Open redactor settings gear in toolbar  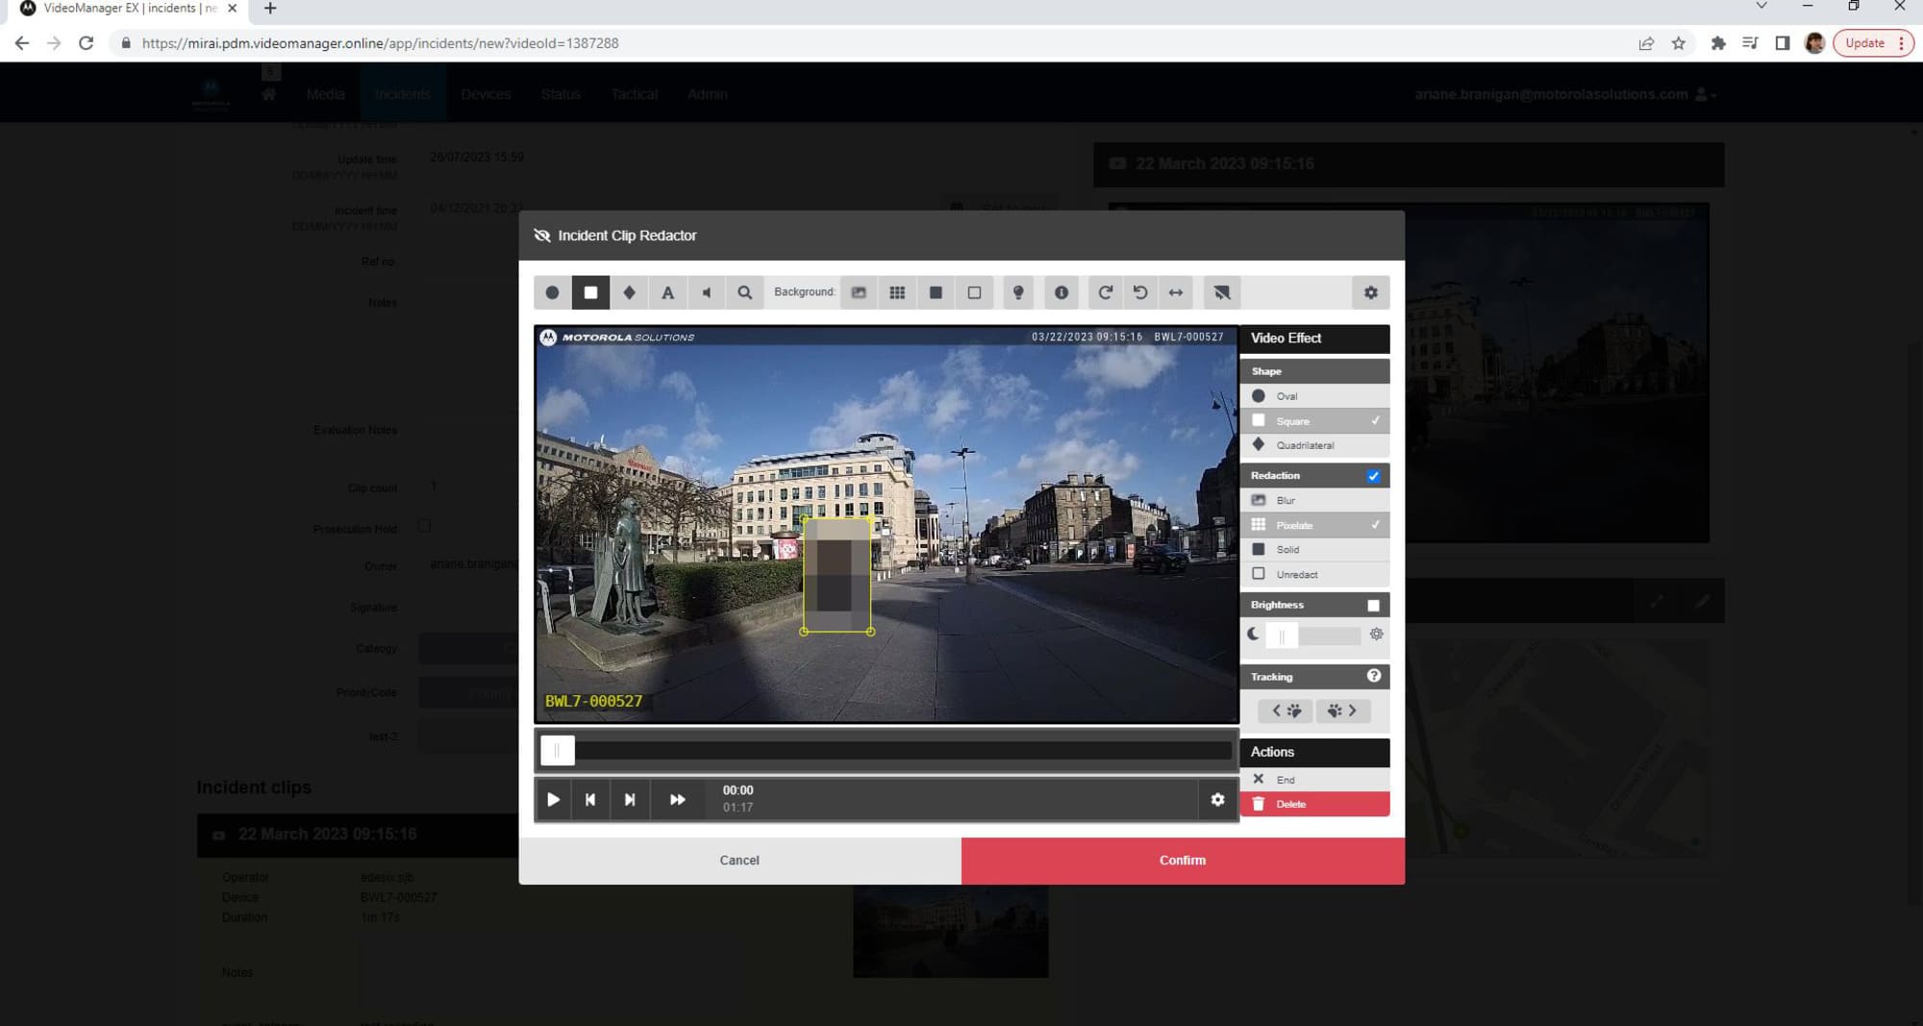1370,292
